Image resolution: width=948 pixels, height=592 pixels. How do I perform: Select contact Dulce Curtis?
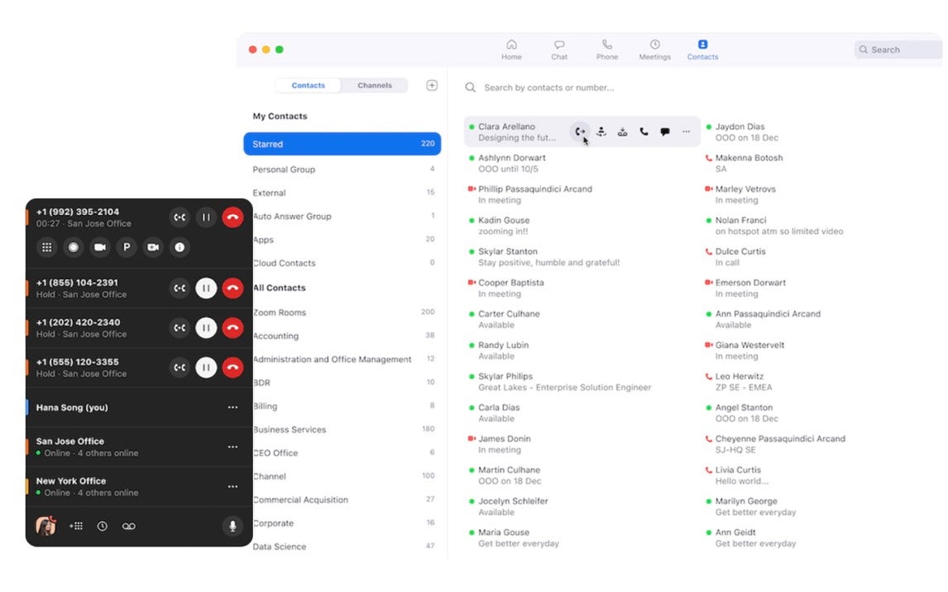735,257
